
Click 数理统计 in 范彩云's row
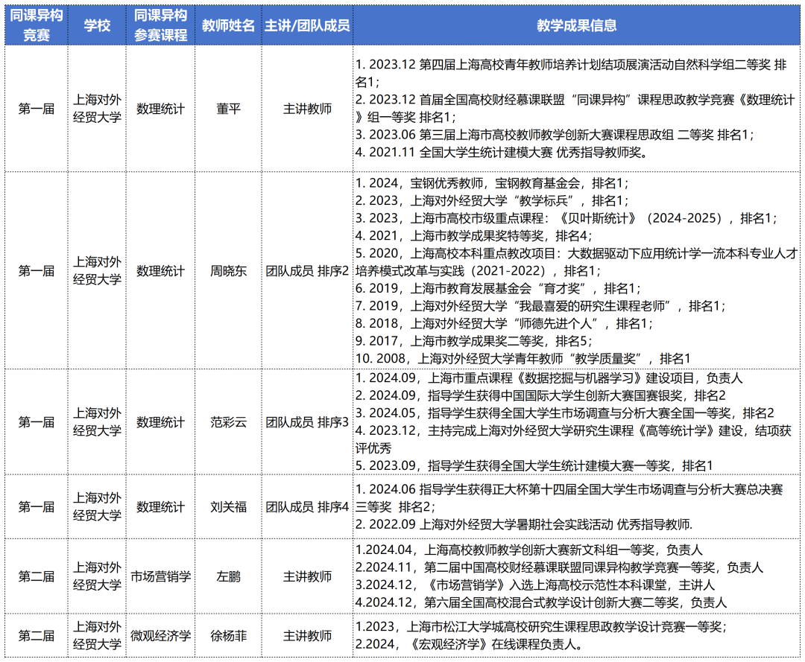161,422
